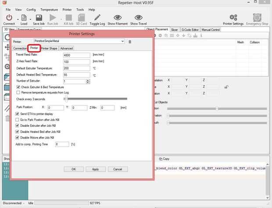Click OK in Printer Settings

click(x=74, y=169)
